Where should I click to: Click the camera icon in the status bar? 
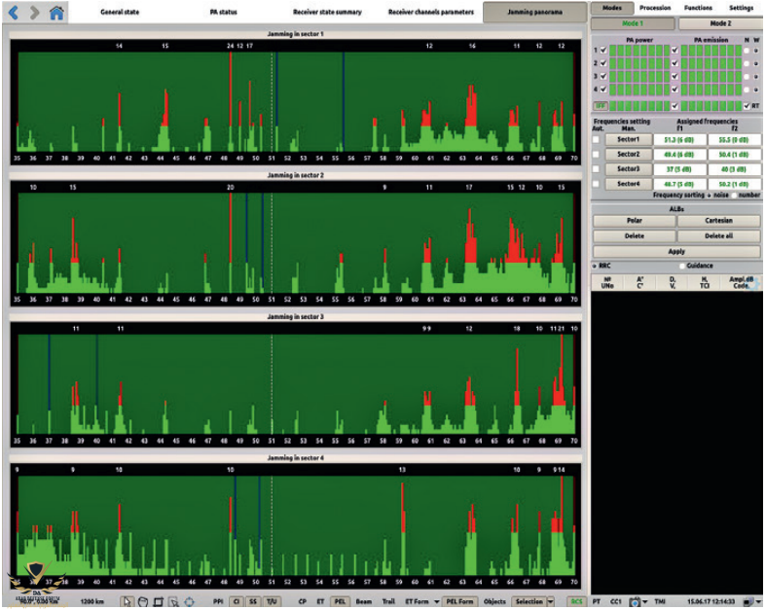pyautogui.click(x=634, y=601)
